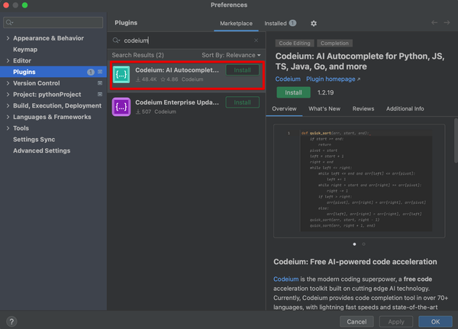Viewport: 458px width, 329px height.
Task: Click the forward navigation arrow
Action: click(447, 23)
